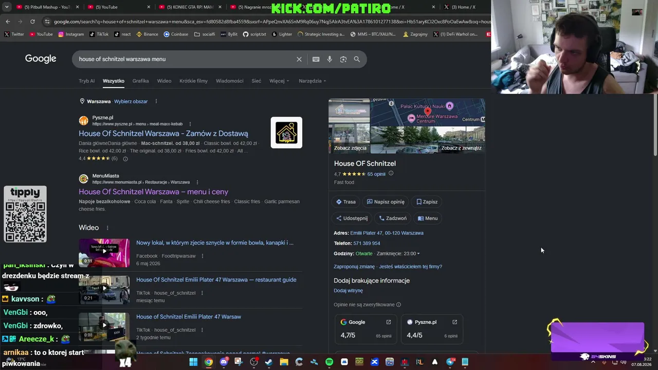This screenshot has height=370, width=658.
Task: Open the on-screen keyboard input tool
Action: click(x=316, y=59)
